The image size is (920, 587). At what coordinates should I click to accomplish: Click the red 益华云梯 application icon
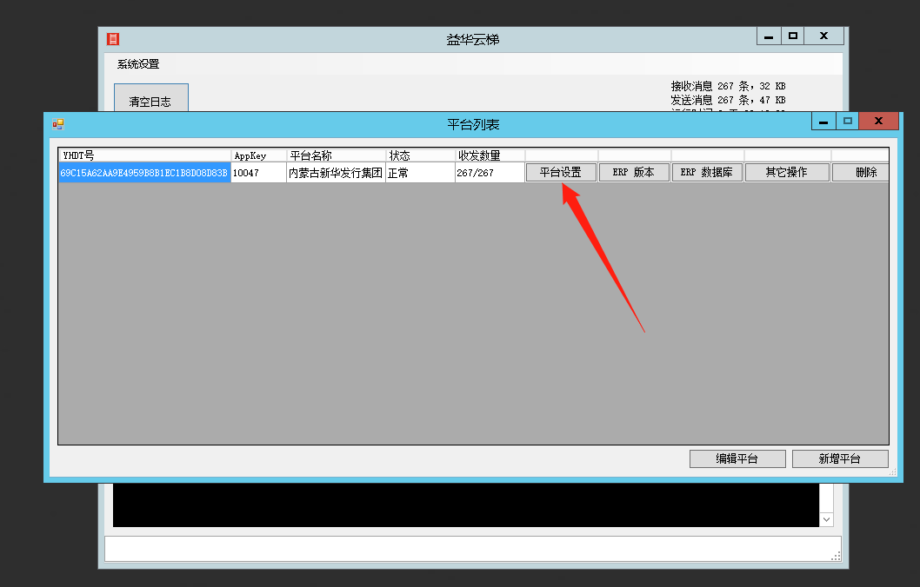(x=113, y=39)
